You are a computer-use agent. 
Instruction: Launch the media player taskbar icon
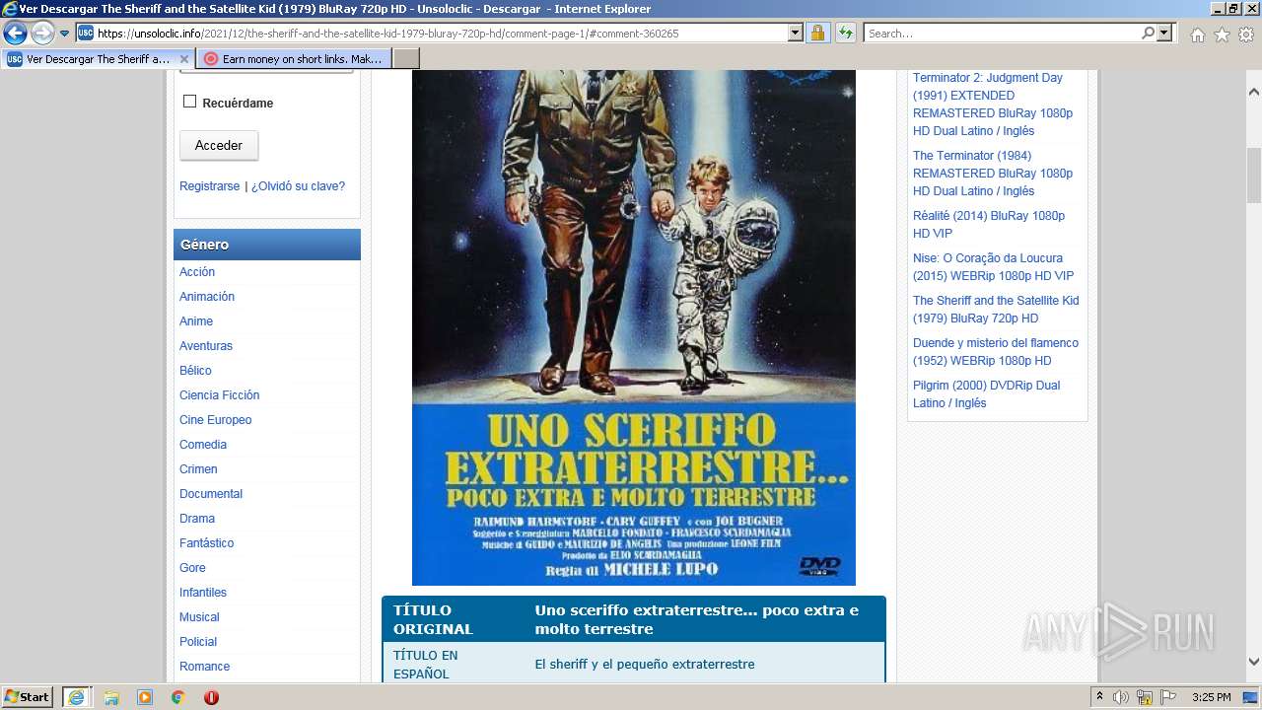(145, 697)
